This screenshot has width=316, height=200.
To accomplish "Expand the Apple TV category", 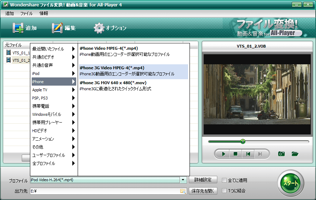I will [53, 90].
